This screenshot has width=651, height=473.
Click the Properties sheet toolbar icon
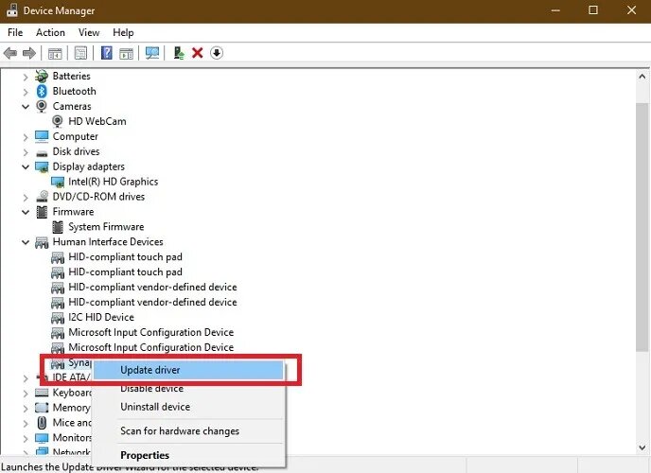80,53
